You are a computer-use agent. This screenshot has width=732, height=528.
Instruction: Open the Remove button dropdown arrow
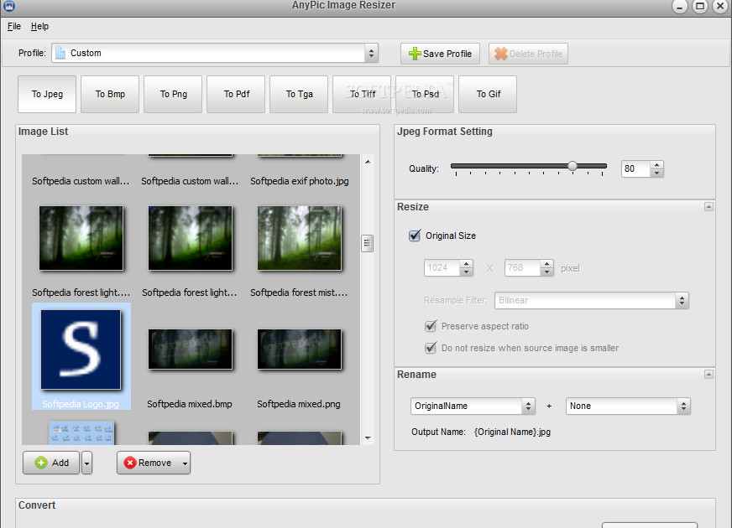pyautogui.click(x=186, y=463)
